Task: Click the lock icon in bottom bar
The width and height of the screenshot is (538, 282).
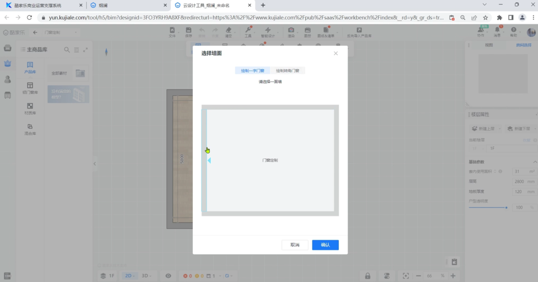Action: click(368, 276)
